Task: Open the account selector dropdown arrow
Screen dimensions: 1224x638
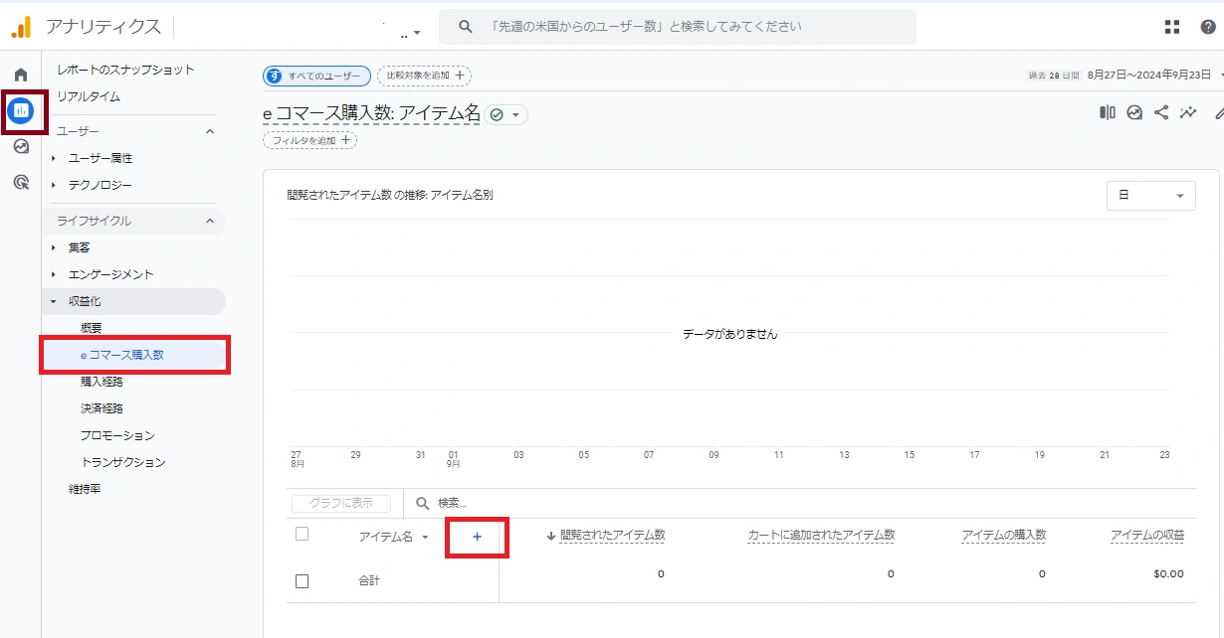Action: (x=417, y=32)
